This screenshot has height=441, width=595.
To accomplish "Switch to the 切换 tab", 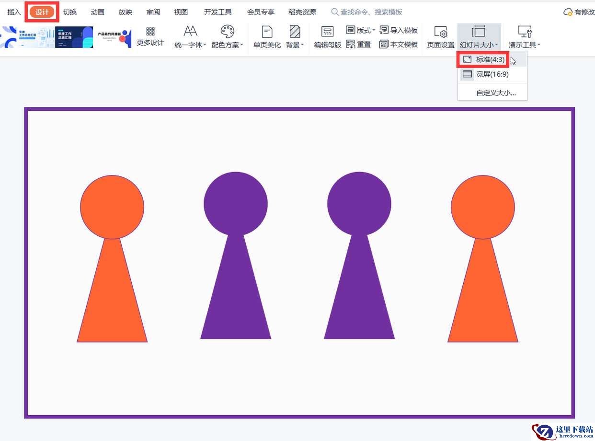I will tap(70, 12).
